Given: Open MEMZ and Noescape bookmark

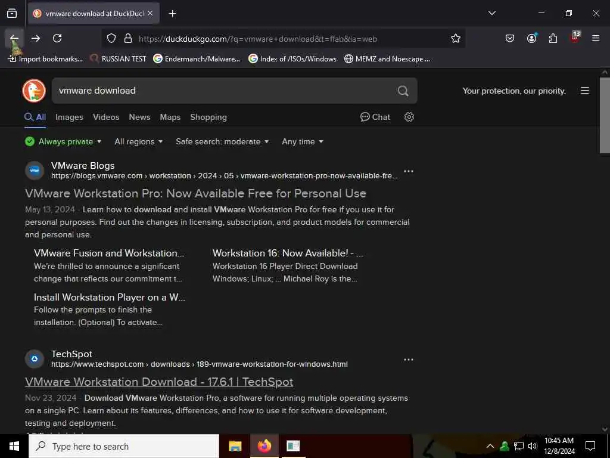Looking at the screenshot, I should point(387,59).
